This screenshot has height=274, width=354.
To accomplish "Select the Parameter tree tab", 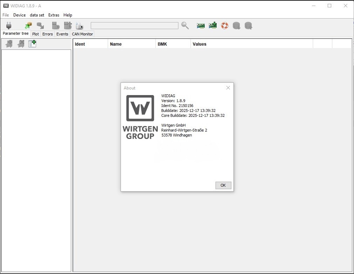I will pos(15,33).
